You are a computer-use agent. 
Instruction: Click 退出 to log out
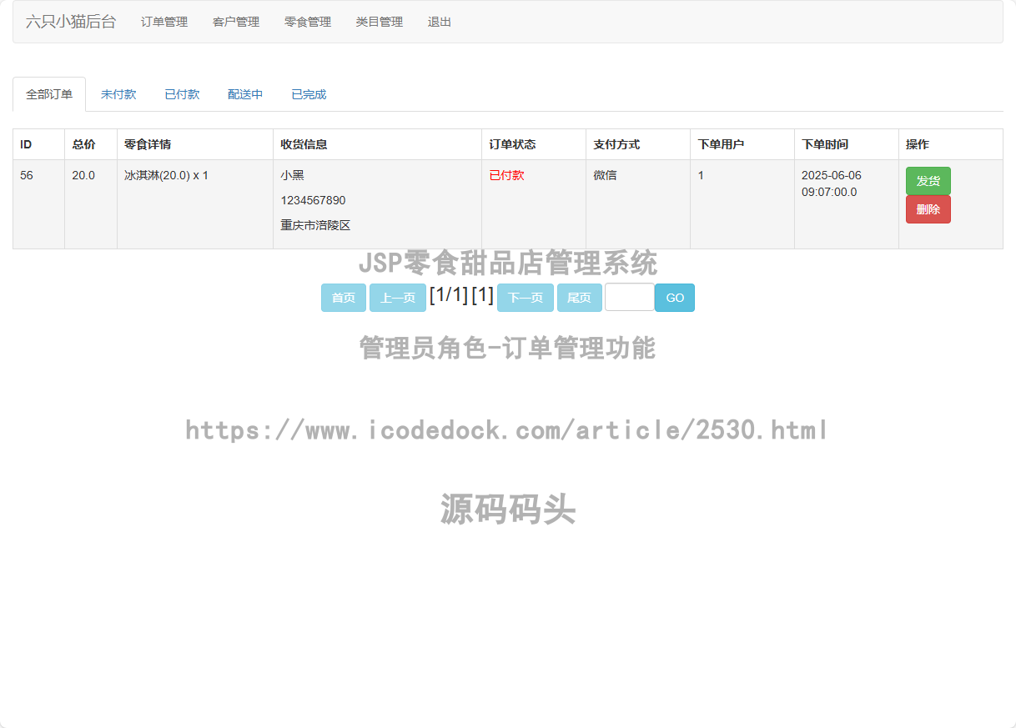440,22
